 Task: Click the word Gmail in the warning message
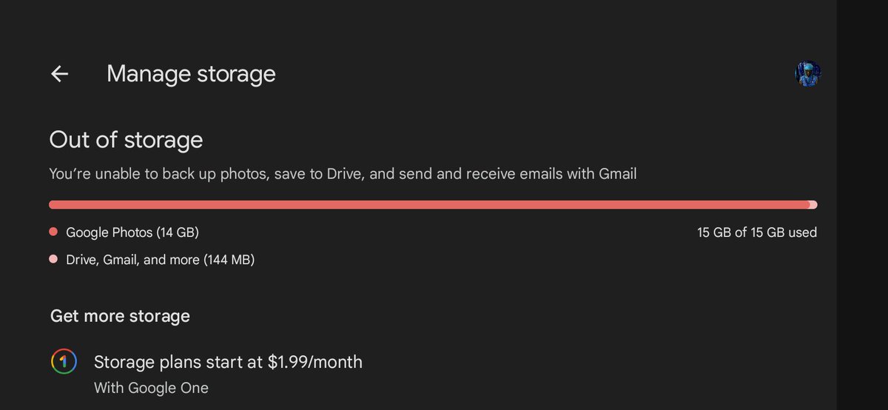pos(617,174)
